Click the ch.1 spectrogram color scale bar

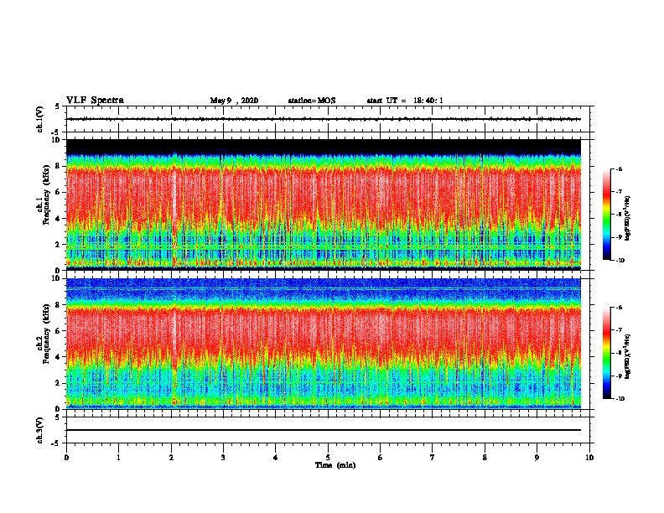(606, 215)
